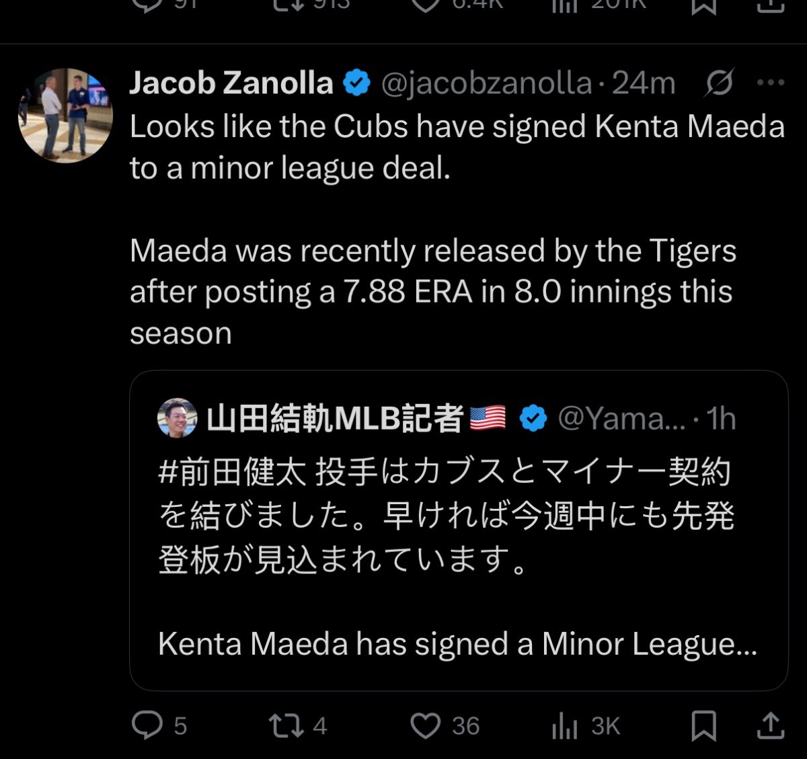Click Jacob Zanolla's blue verified badge
The width and height of the screenshot is (807, 759).
point(357,83)
